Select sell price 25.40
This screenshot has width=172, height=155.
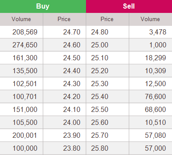coord(100,96)
